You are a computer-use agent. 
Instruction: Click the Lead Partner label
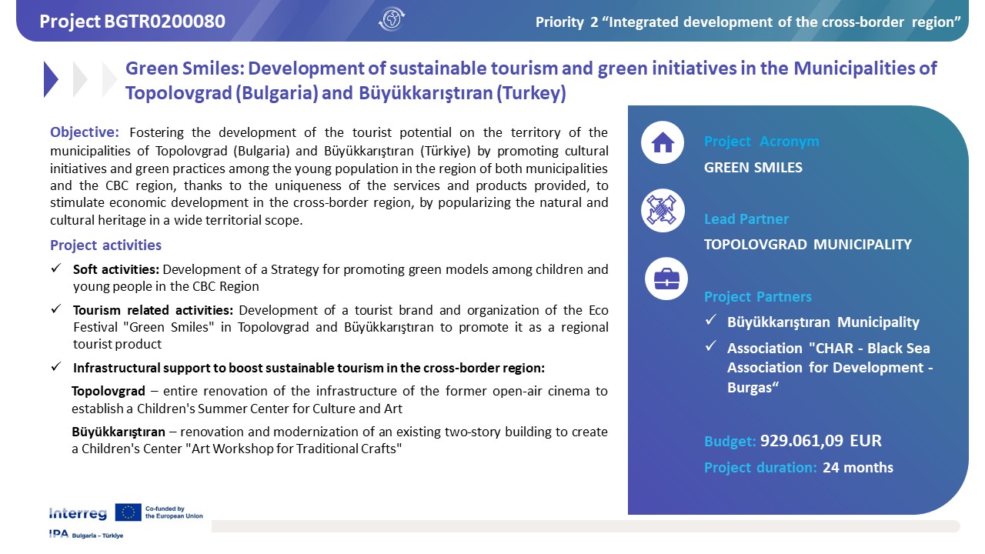pyautogui.click(x=746, y=219)
